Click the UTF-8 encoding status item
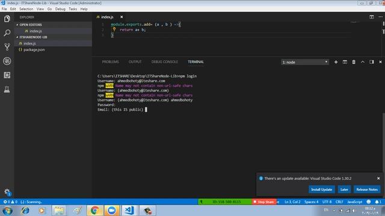 pos(327,202)
